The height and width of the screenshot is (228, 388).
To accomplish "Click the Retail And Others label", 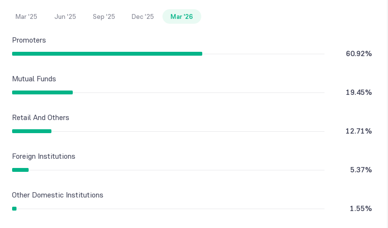I will tap(41, 118).
